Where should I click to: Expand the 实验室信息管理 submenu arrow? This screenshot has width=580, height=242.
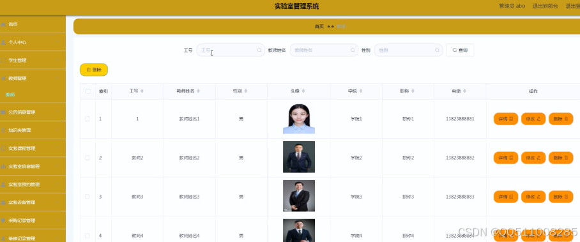tap(58, 167)
